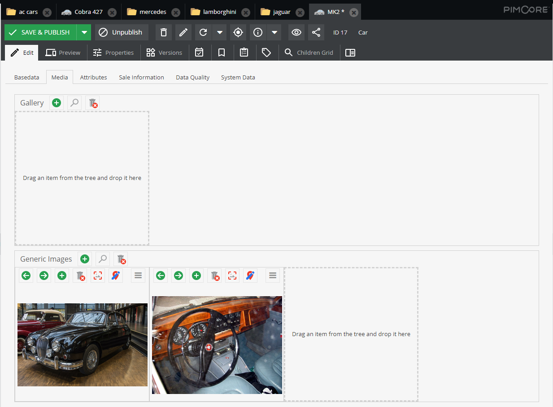The image size is (553, 407).
Task: Switch to the mercedes tab
Action: (x=153, y=12)
